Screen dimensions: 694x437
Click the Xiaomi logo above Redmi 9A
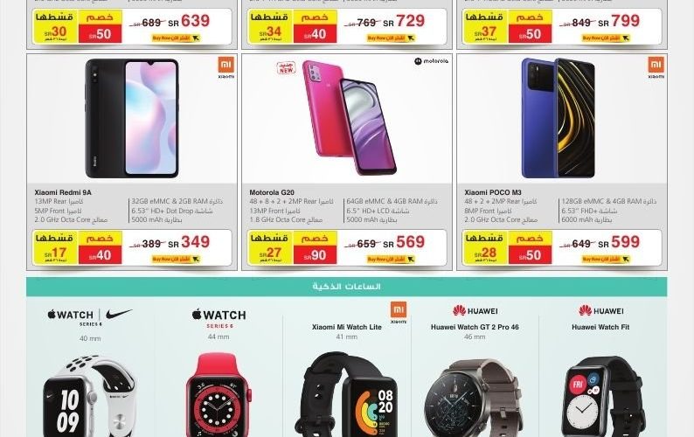(226, 68)
